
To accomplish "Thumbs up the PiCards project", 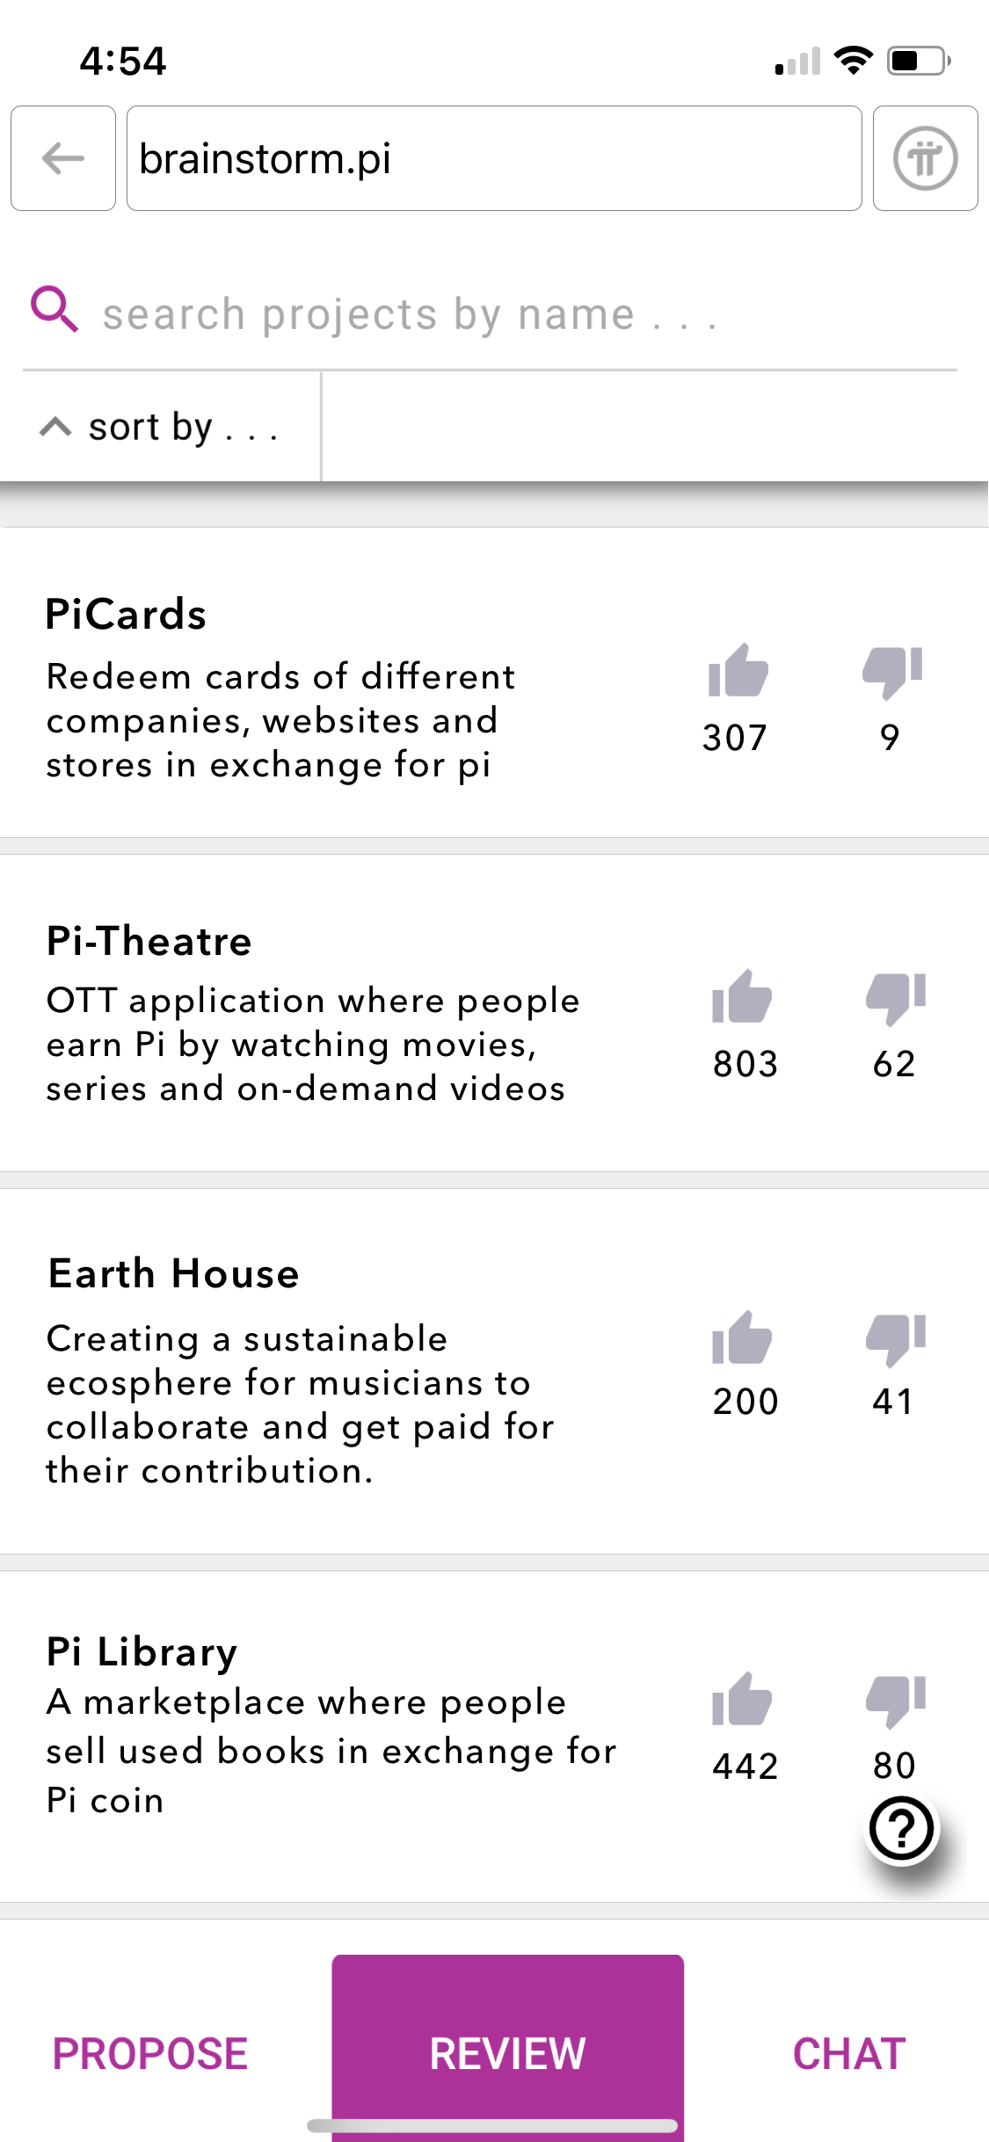I will pos(738,670).
